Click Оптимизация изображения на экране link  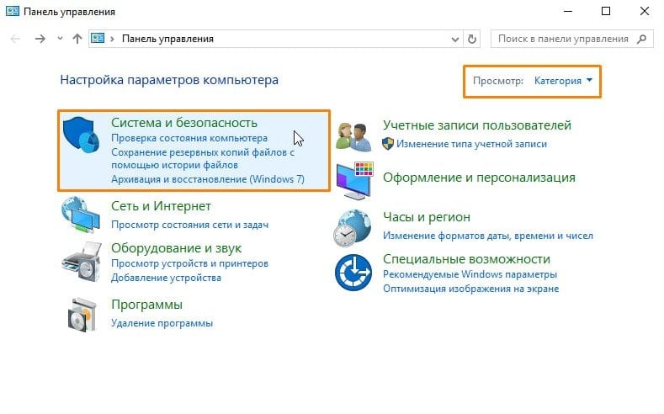coord(471,289)
